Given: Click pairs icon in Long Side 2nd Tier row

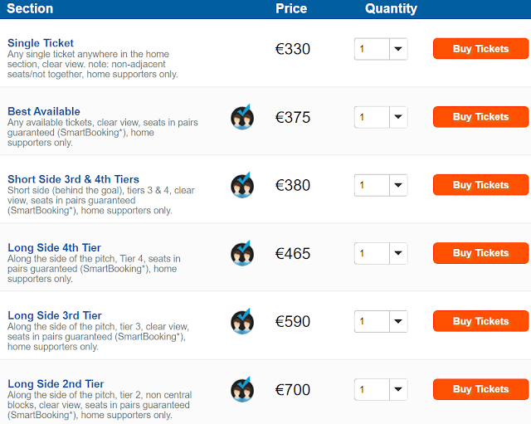Looking at the screenshot, I should (x=242, y=389).
